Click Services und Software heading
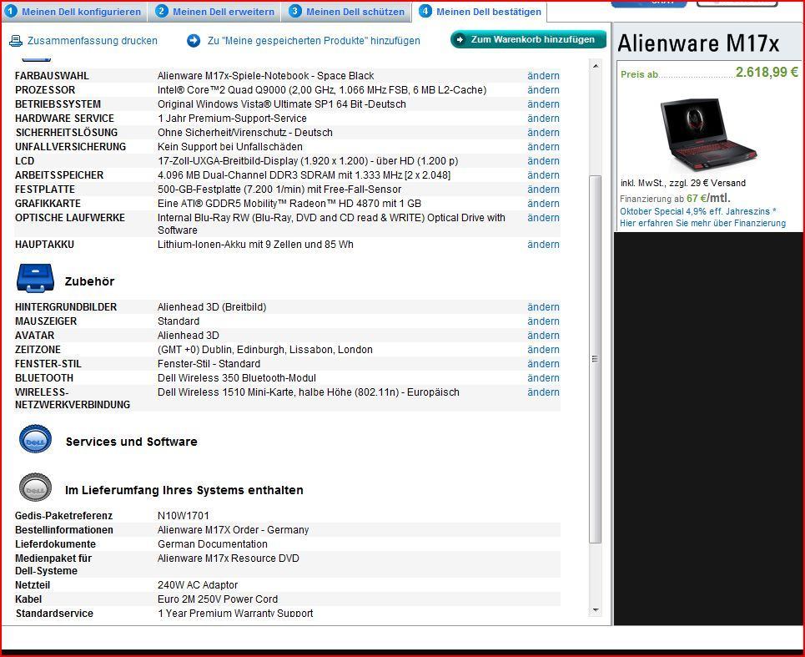Screen dimensions: 805x657 pos(132,442)
